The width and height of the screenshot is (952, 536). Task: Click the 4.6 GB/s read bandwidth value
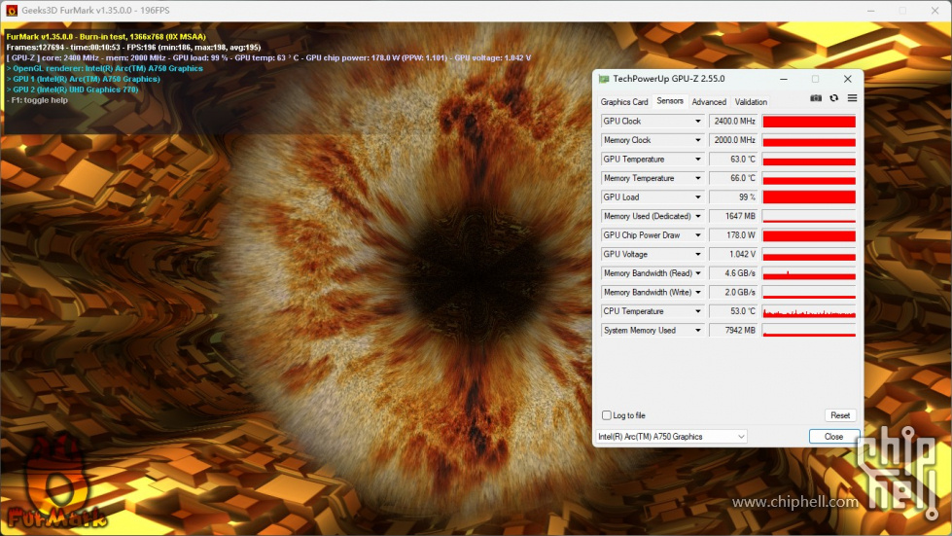[733, 273]
